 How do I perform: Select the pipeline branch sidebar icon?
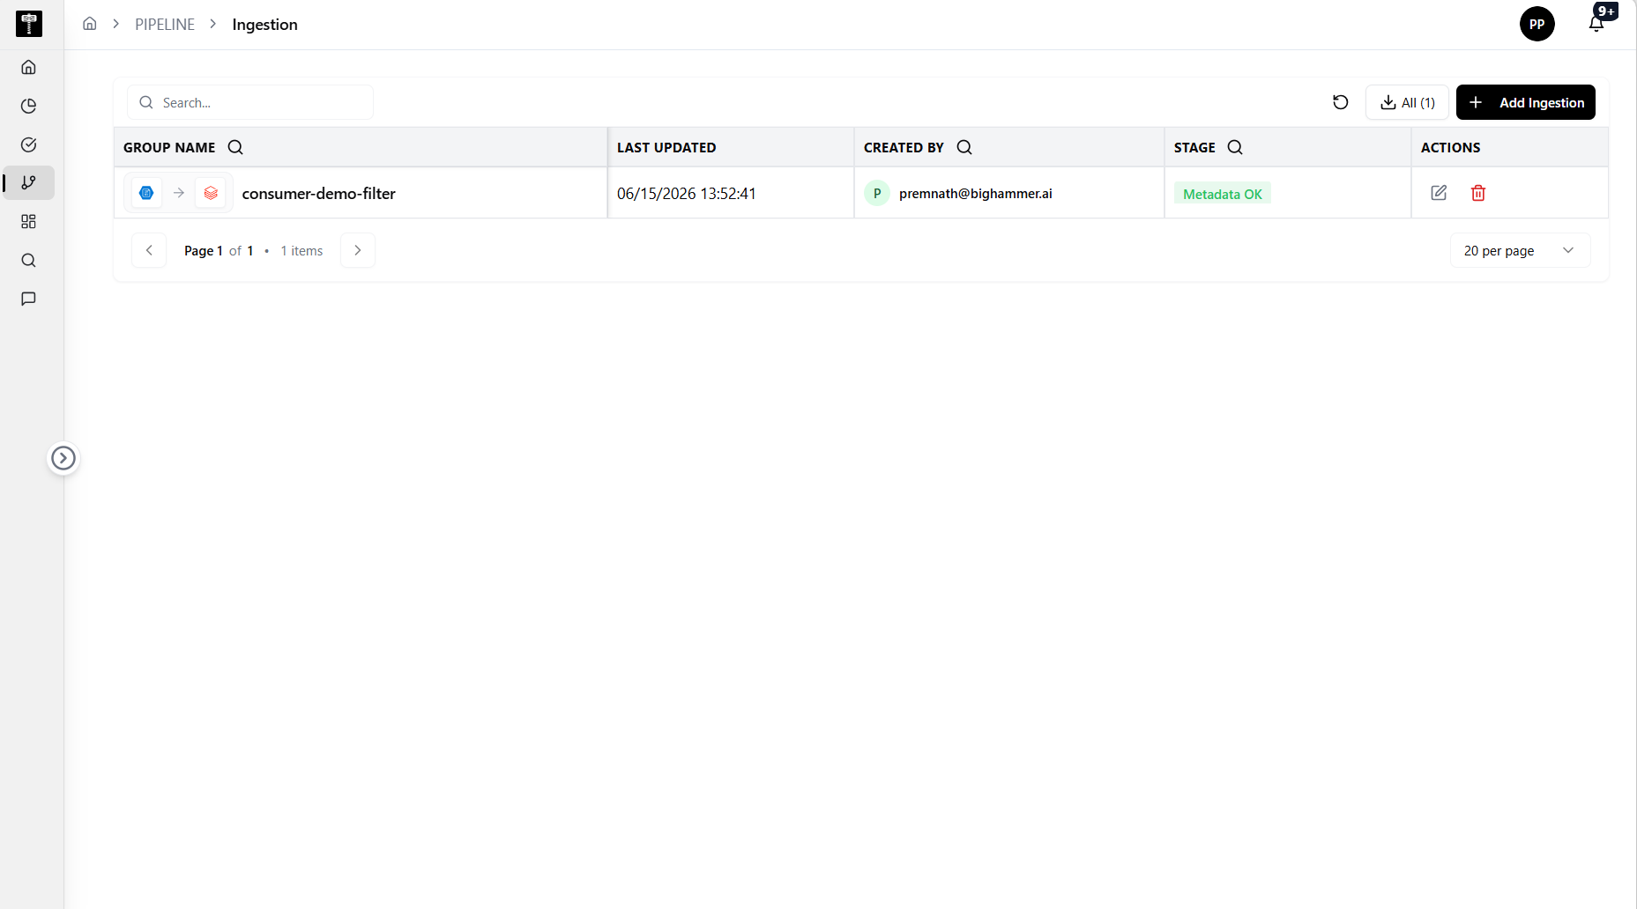[x=28, y=182]
